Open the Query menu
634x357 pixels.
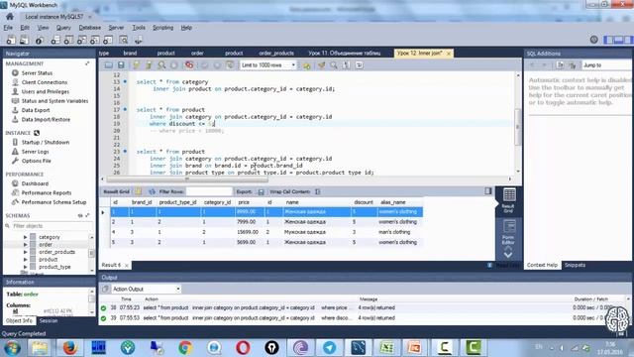63,28
